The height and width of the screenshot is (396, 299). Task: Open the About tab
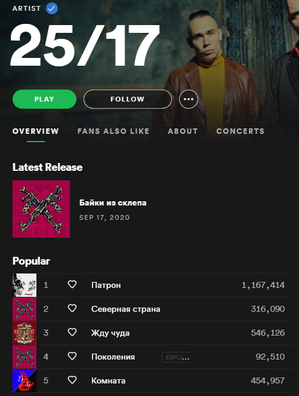coord(183,131)
